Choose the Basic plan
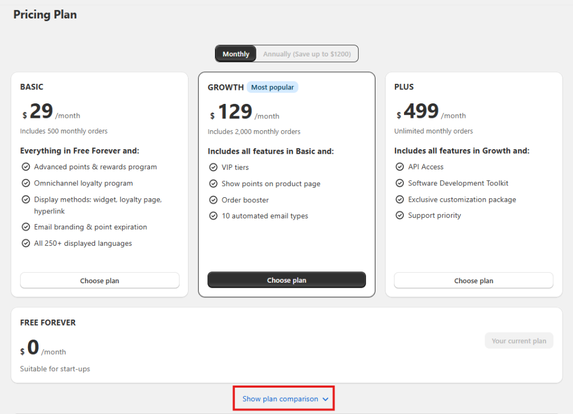 (x=100, y=280)
